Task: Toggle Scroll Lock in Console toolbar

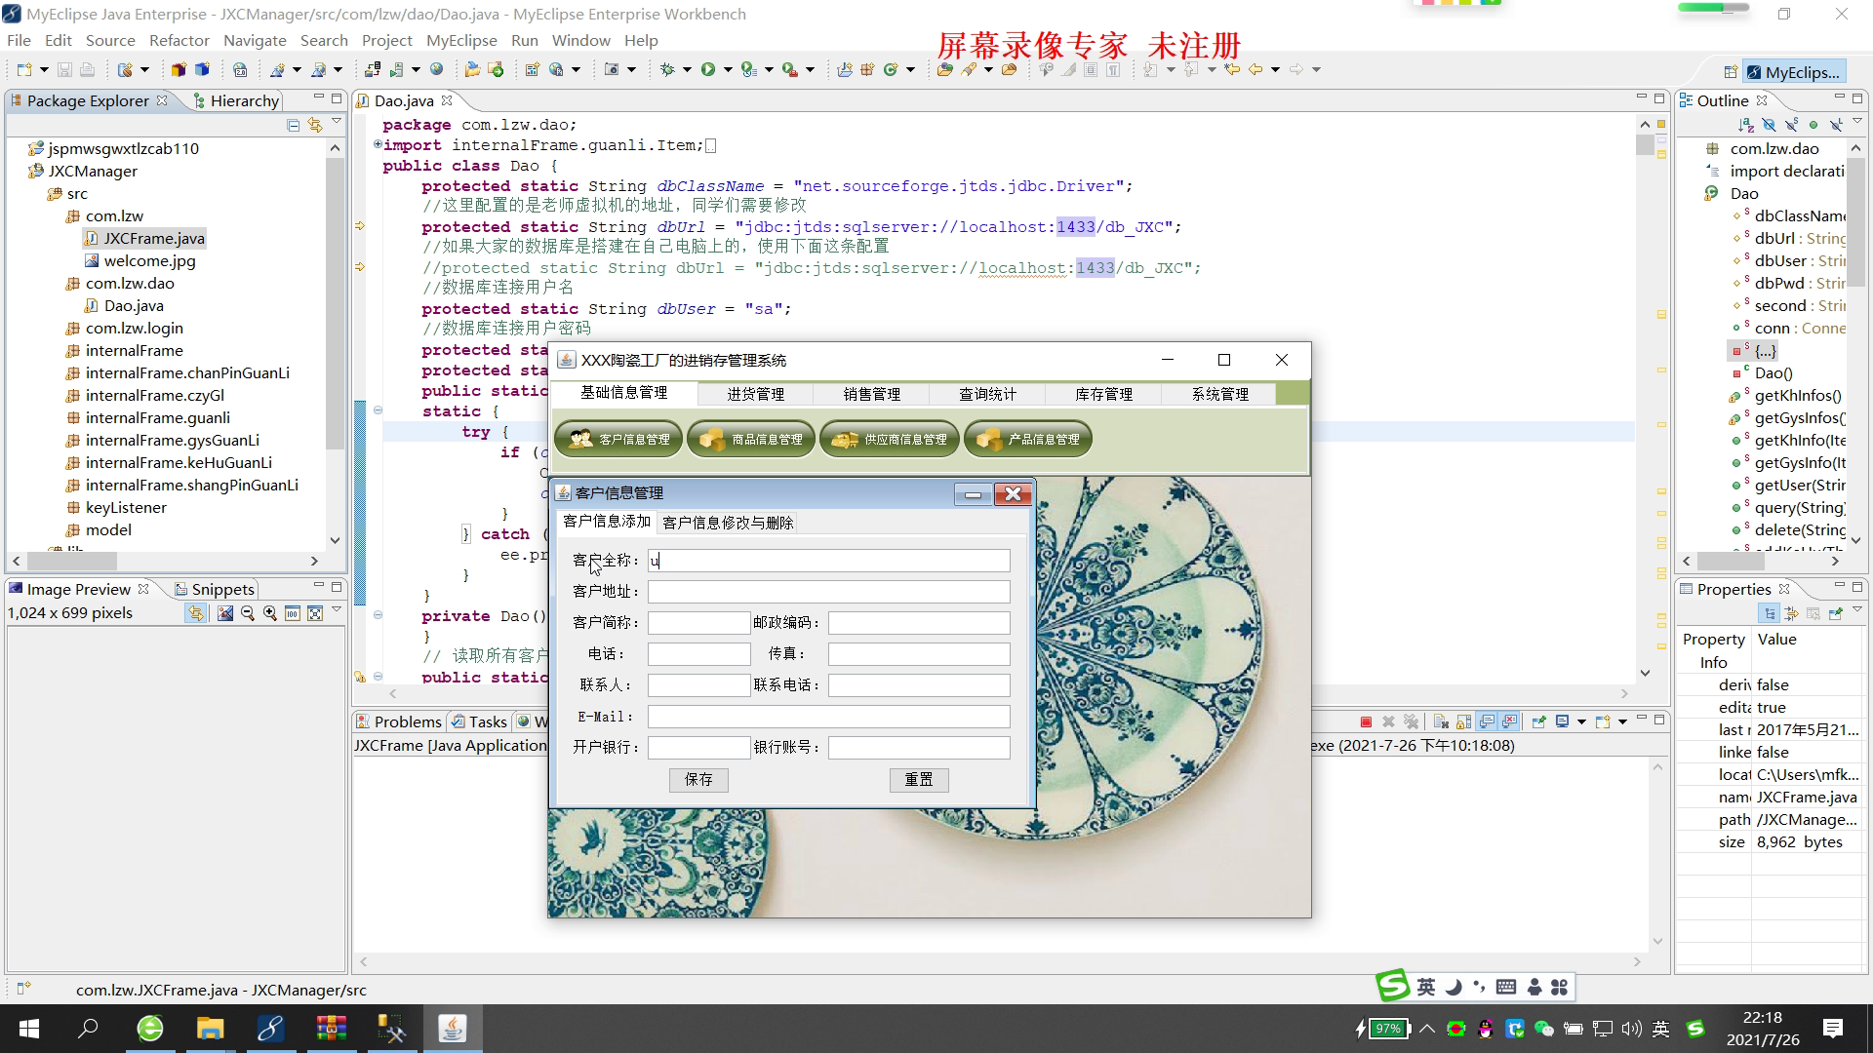Action: click(x=1463, y=721)
